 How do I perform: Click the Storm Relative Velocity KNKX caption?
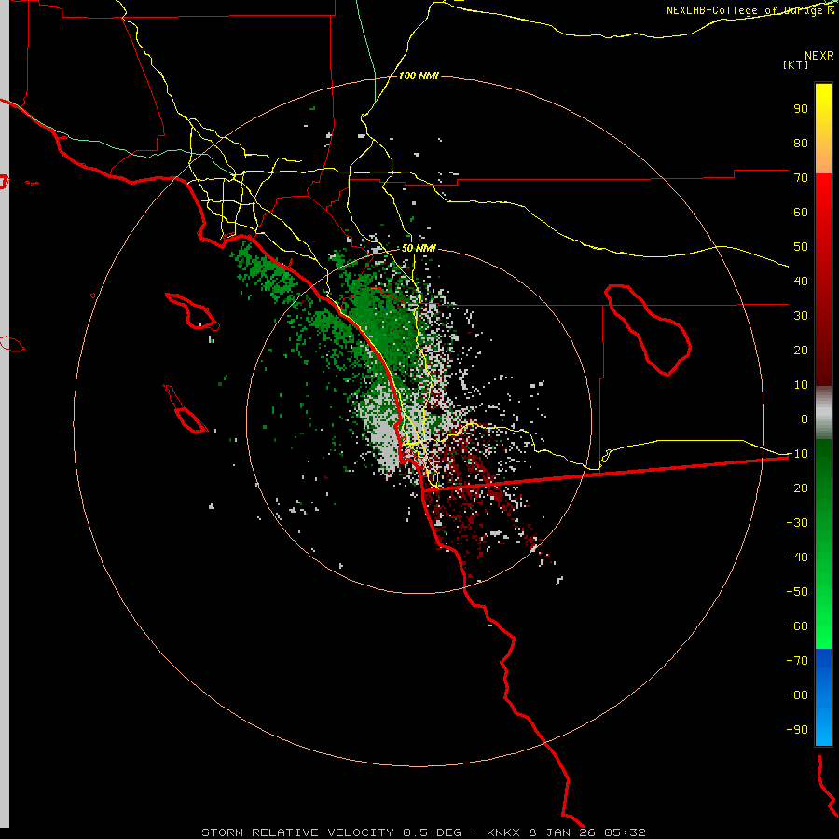click(423, 832)
